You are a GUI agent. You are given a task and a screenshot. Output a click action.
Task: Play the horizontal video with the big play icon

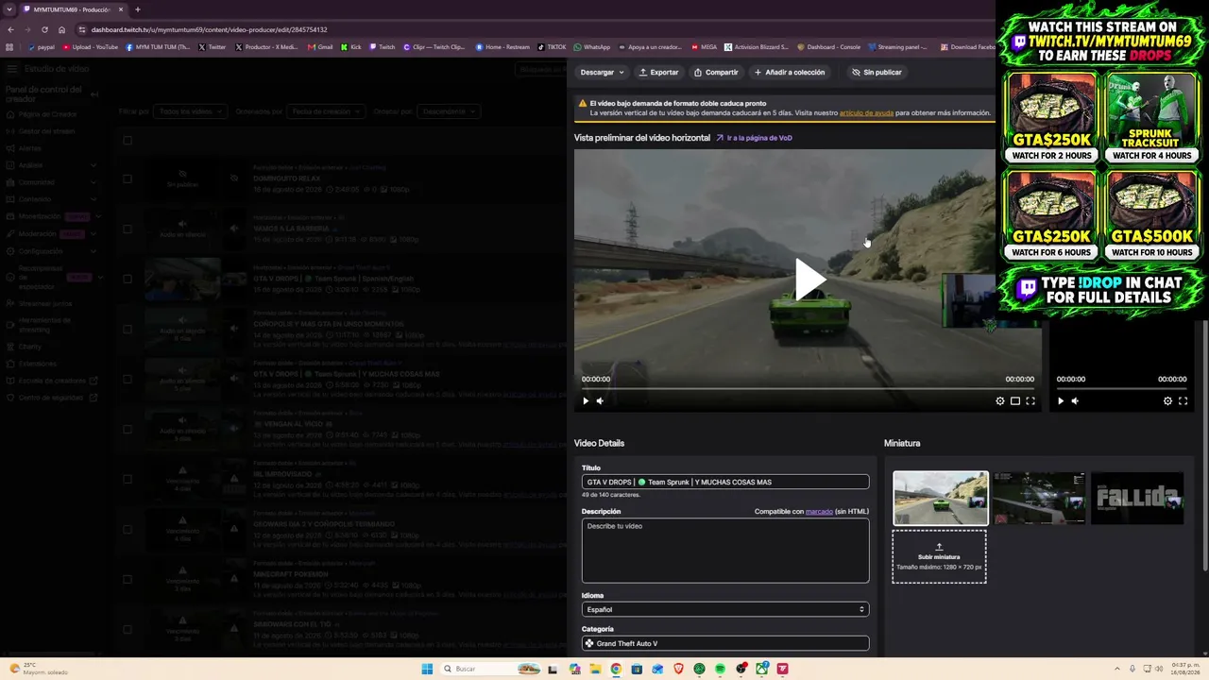point(809,280)
